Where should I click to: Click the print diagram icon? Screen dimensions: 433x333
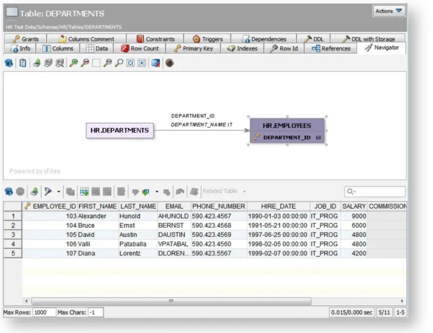coord(48,63)
